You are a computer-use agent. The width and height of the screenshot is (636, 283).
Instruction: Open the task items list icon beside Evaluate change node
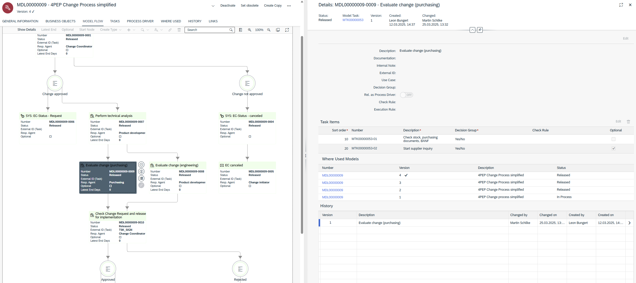click(141, 178)
